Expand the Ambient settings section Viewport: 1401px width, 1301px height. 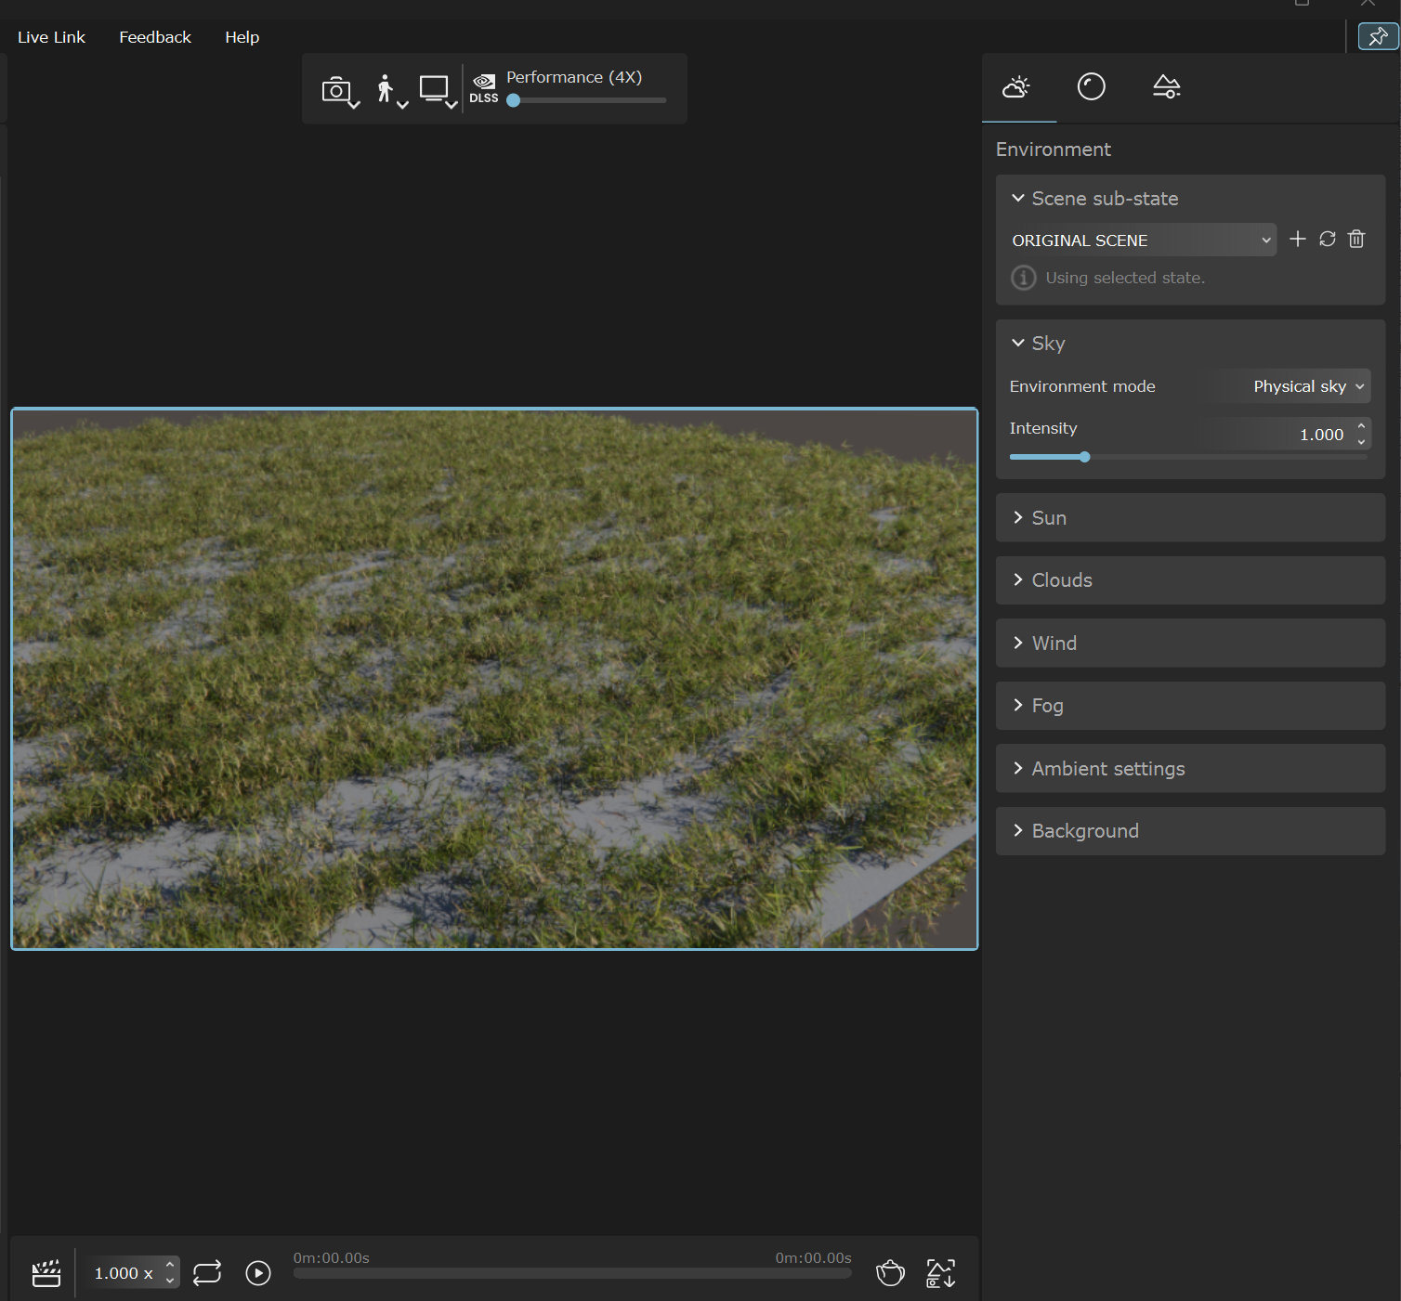point(1190,769)
